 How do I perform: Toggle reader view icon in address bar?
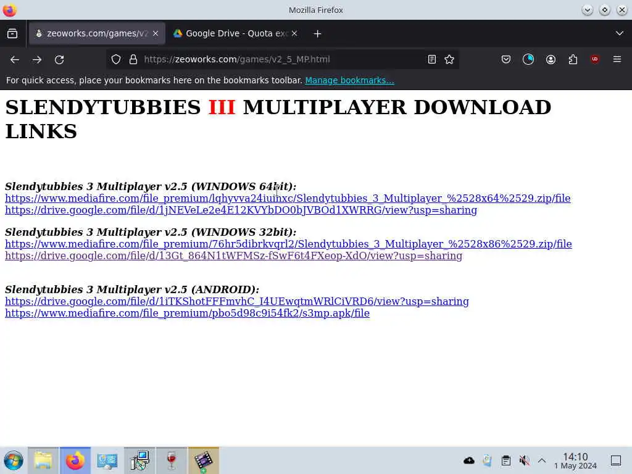431,60
